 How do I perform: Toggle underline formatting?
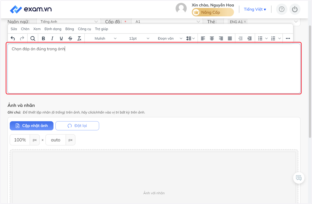point(61,38)
